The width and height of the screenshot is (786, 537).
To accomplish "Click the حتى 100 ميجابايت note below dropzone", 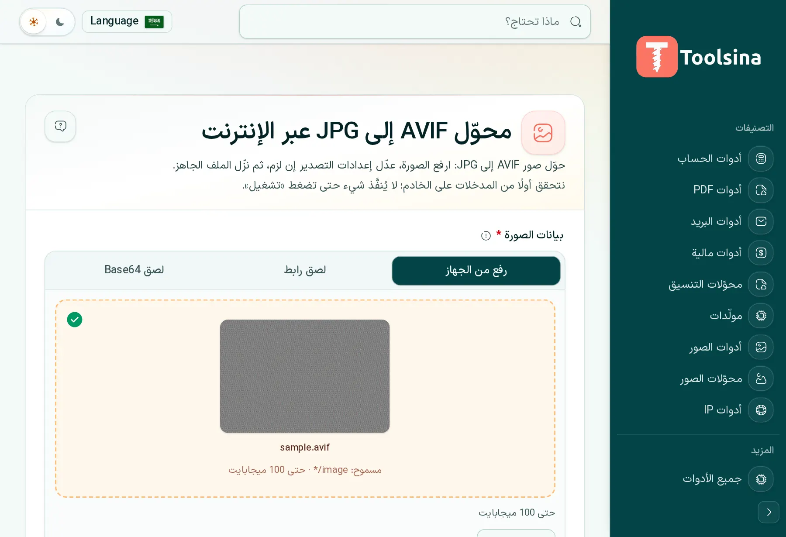I will (x=517, y=513).
